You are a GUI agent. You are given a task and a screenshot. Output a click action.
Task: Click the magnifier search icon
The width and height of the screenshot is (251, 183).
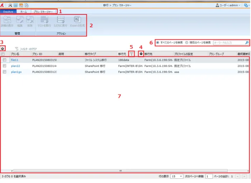click(247, 43)
